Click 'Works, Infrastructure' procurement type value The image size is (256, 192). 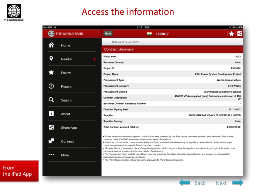click(229, 80)
